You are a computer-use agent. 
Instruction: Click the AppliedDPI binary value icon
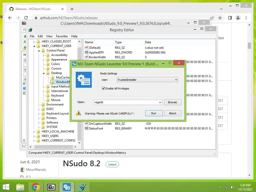click(86, 52)
